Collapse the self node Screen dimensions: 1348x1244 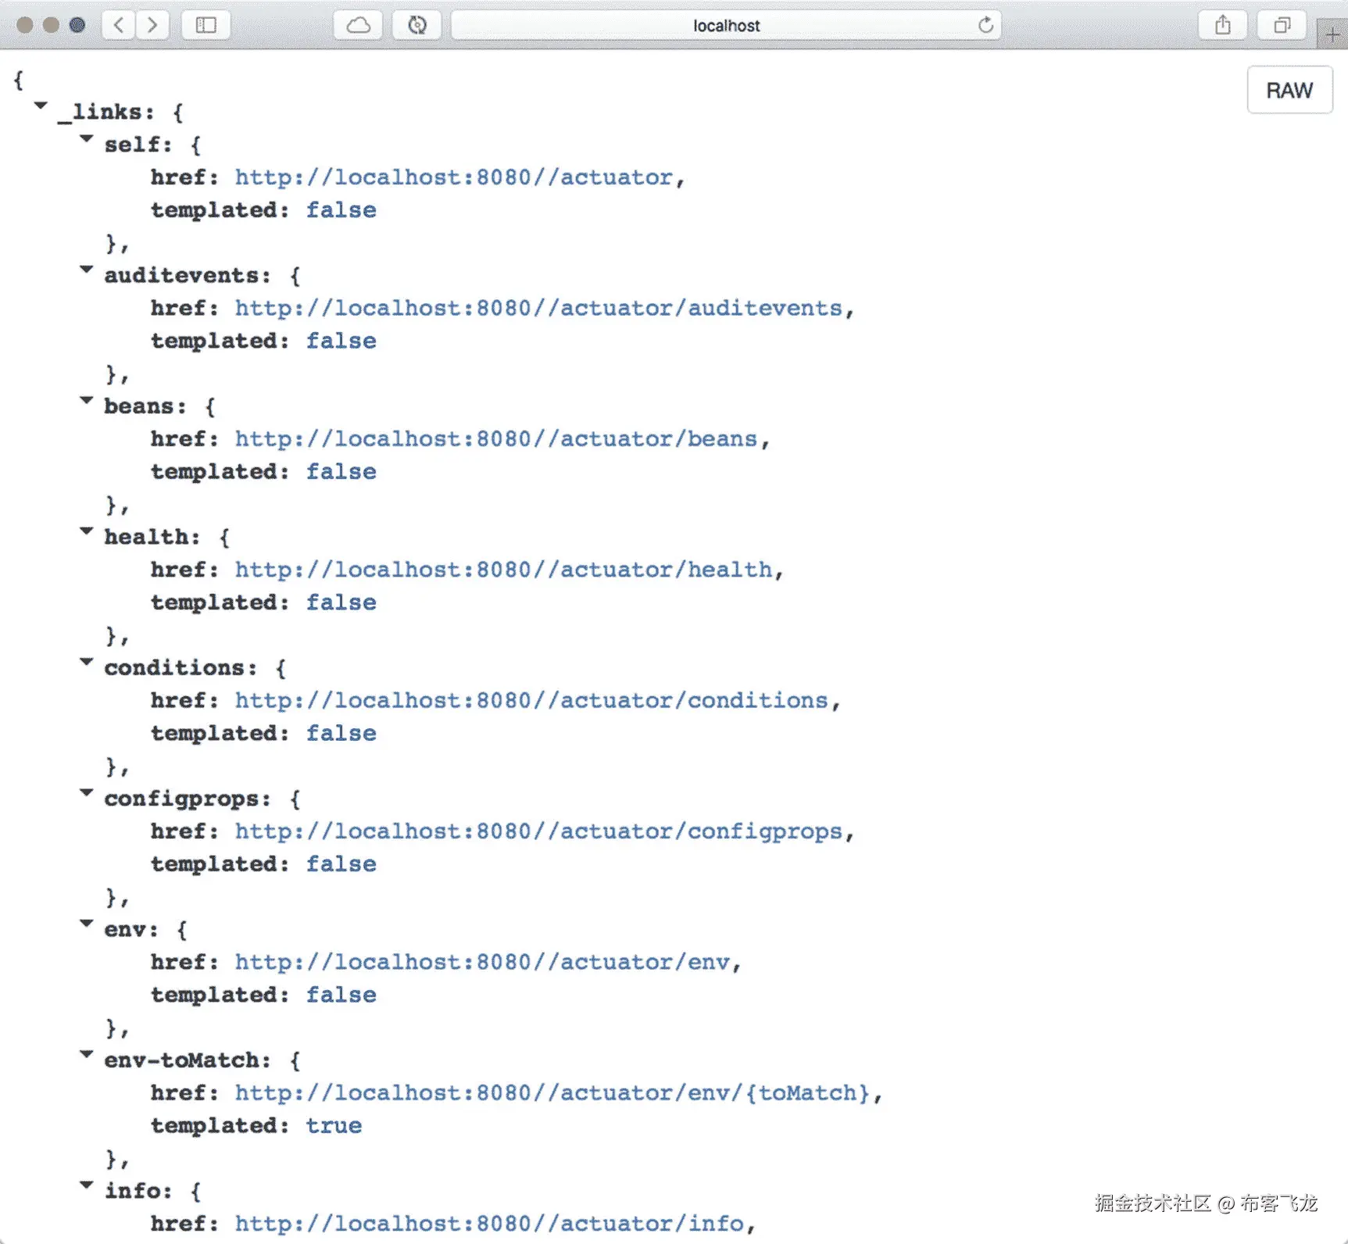pos(86,139)
